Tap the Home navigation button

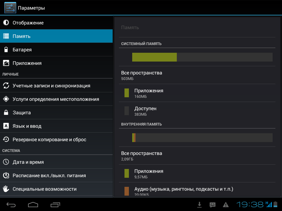tap(33, 205)
